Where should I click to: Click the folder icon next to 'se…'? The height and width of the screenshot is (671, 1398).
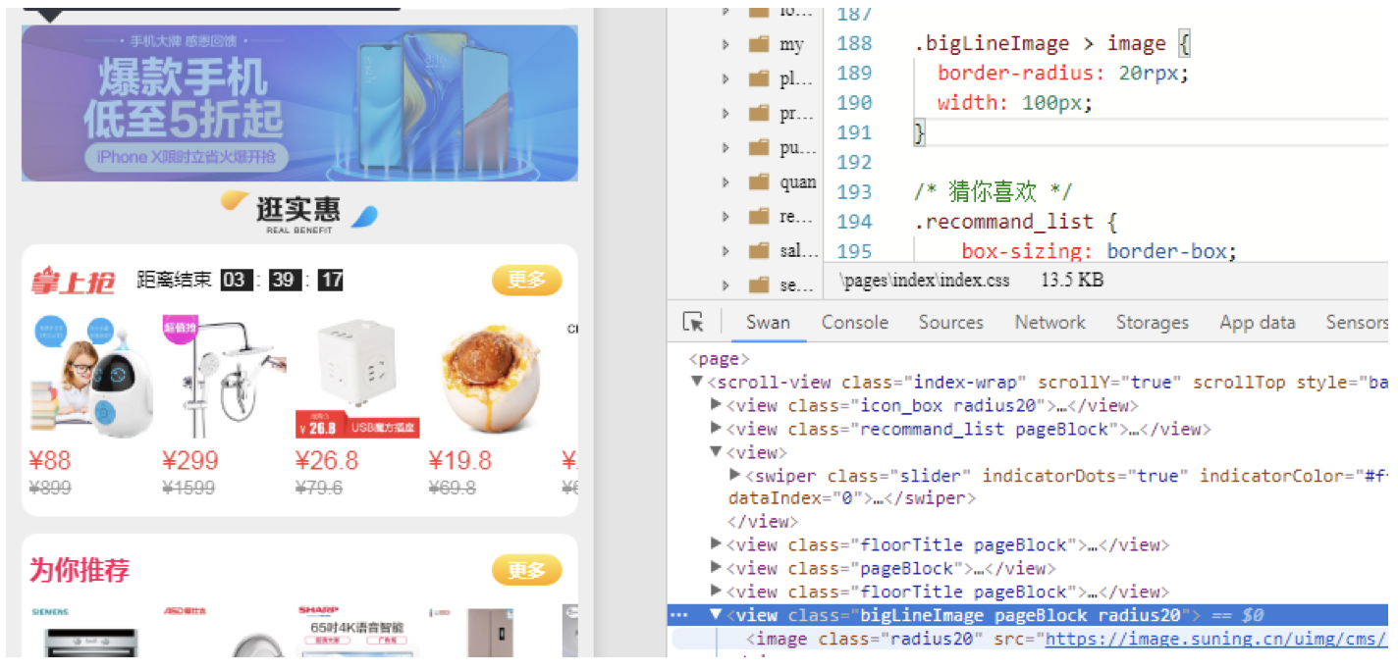[758, 284]
